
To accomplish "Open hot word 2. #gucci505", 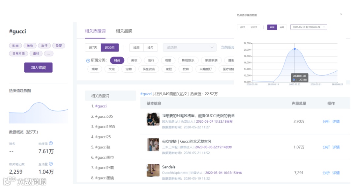I will pyautogui.click(x=102, y=116).
